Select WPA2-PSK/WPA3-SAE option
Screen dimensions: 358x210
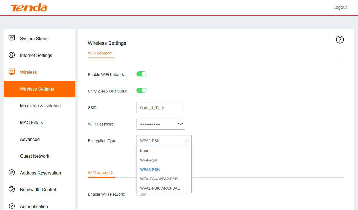(x=164, y=188)
